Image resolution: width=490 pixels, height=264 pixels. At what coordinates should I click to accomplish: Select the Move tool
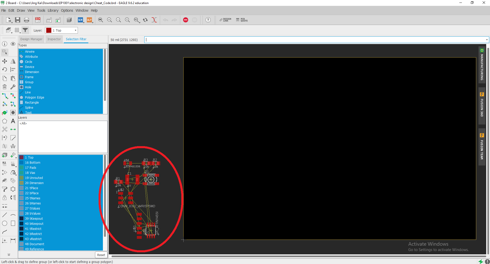(x=5, y=61)
